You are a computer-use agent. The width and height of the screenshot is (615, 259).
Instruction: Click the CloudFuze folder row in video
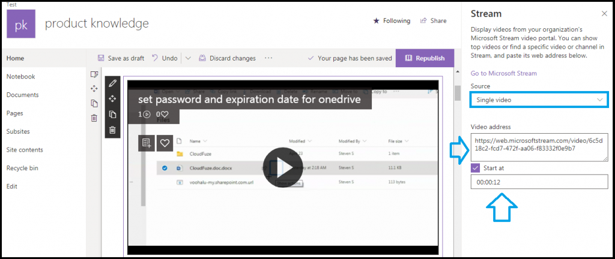coord(298,154)
